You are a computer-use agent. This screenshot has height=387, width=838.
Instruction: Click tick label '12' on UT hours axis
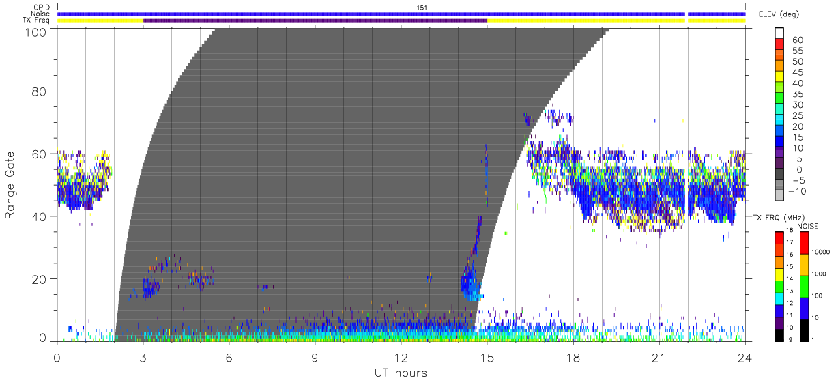[x=401, y=358]
